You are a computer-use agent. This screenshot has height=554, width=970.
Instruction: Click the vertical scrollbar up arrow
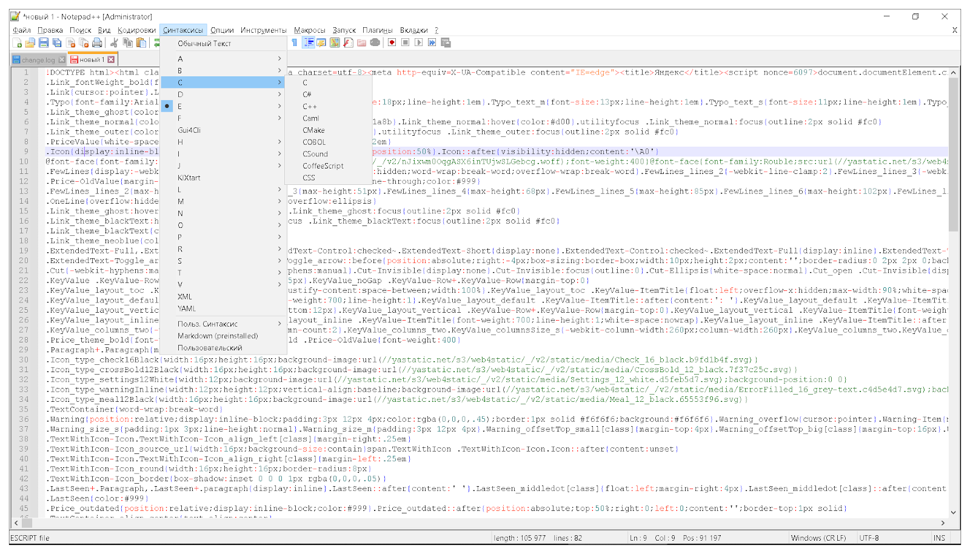953,73
